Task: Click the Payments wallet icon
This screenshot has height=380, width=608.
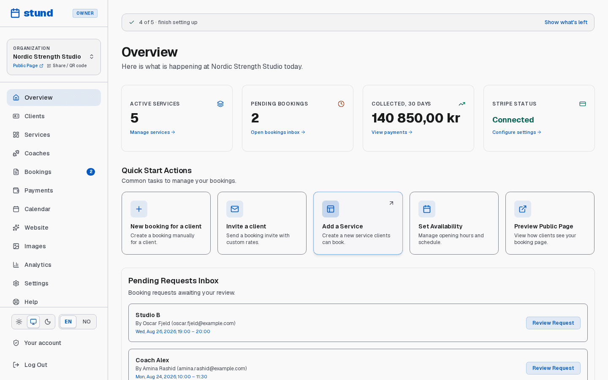Action: (16, 190)
